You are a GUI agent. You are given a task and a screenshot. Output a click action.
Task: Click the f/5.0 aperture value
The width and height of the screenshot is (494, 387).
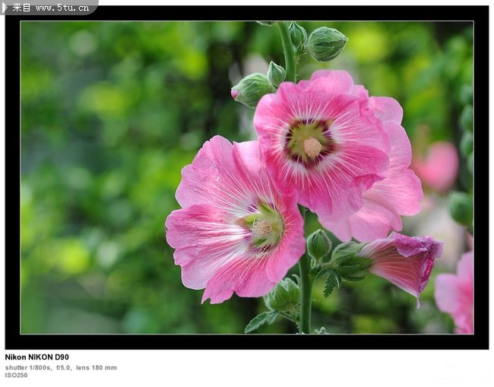click(x=63, y=367)
